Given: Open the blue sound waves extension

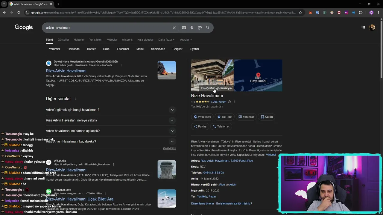Looking at the screenshot, I should click(x=353, y=13).
